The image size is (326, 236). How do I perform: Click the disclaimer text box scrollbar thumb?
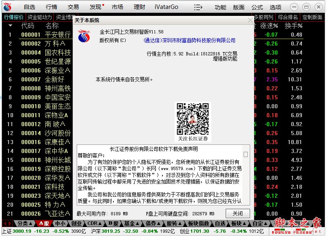(x=246, y=155)
